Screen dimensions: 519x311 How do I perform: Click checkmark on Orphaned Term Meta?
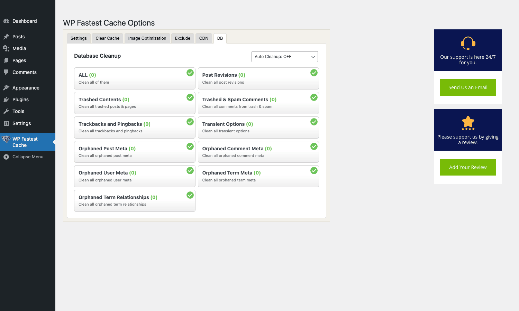314,171
